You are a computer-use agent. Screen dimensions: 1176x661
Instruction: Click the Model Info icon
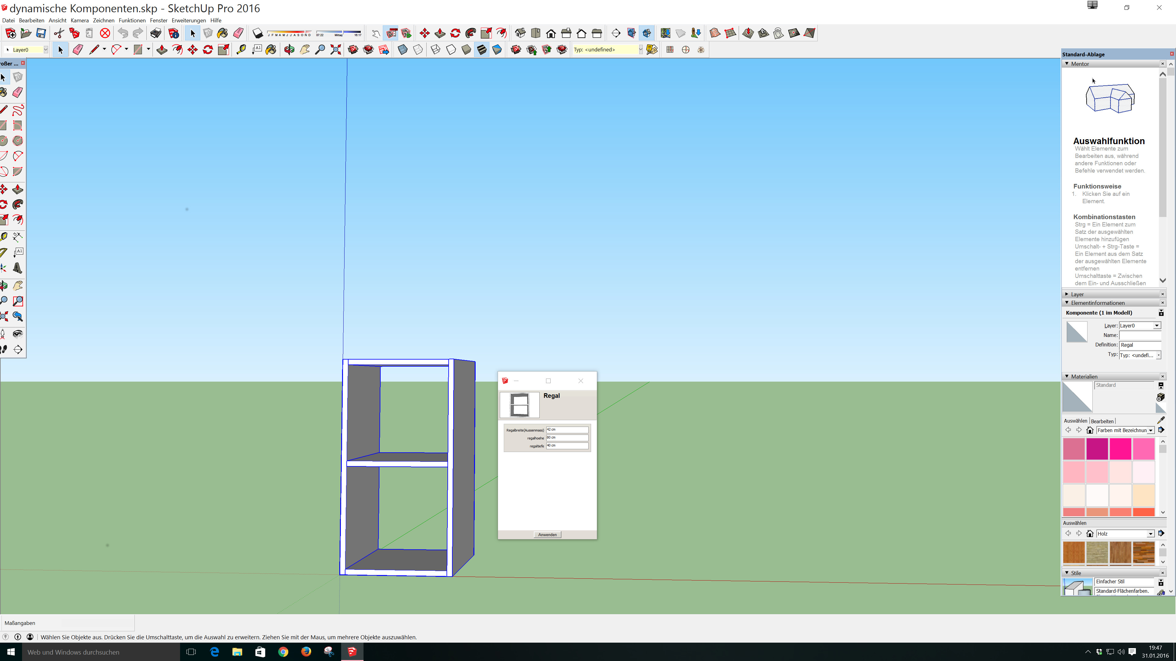point(173,33)
